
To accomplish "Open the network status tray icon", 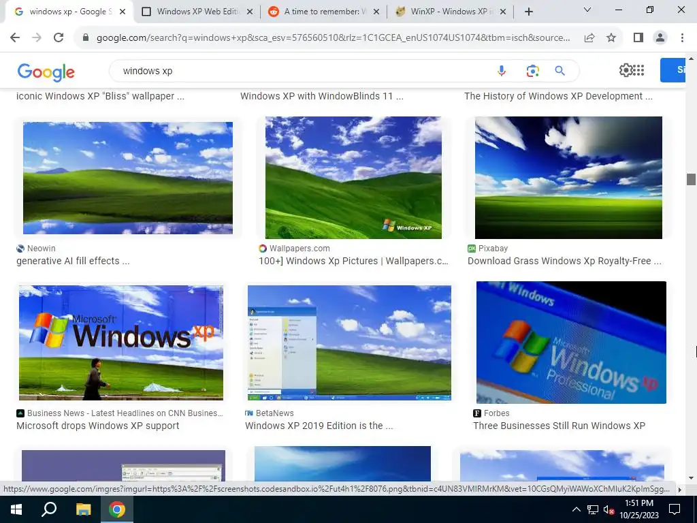I will [593, 510].
